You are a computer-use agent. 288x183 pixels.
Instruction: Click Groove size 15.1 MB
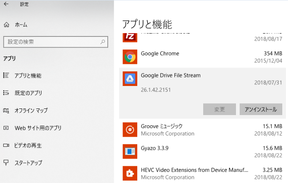tap(272, 126)
